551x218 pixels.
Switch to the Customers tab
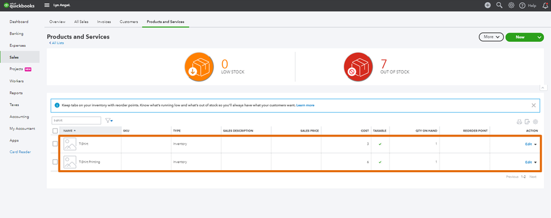(129, 21)
